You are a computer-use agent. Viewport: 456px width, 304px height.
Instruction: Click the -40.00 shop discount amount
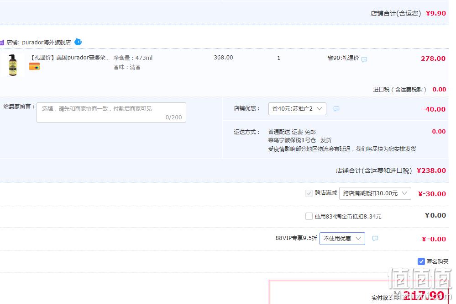pos(434,109)
